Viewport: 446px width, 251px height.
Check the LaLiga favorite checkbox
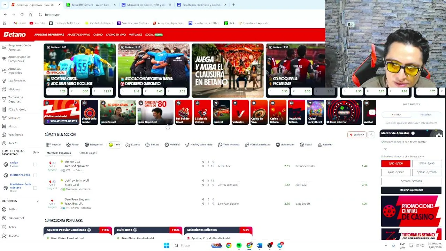(x=35, y=165)
